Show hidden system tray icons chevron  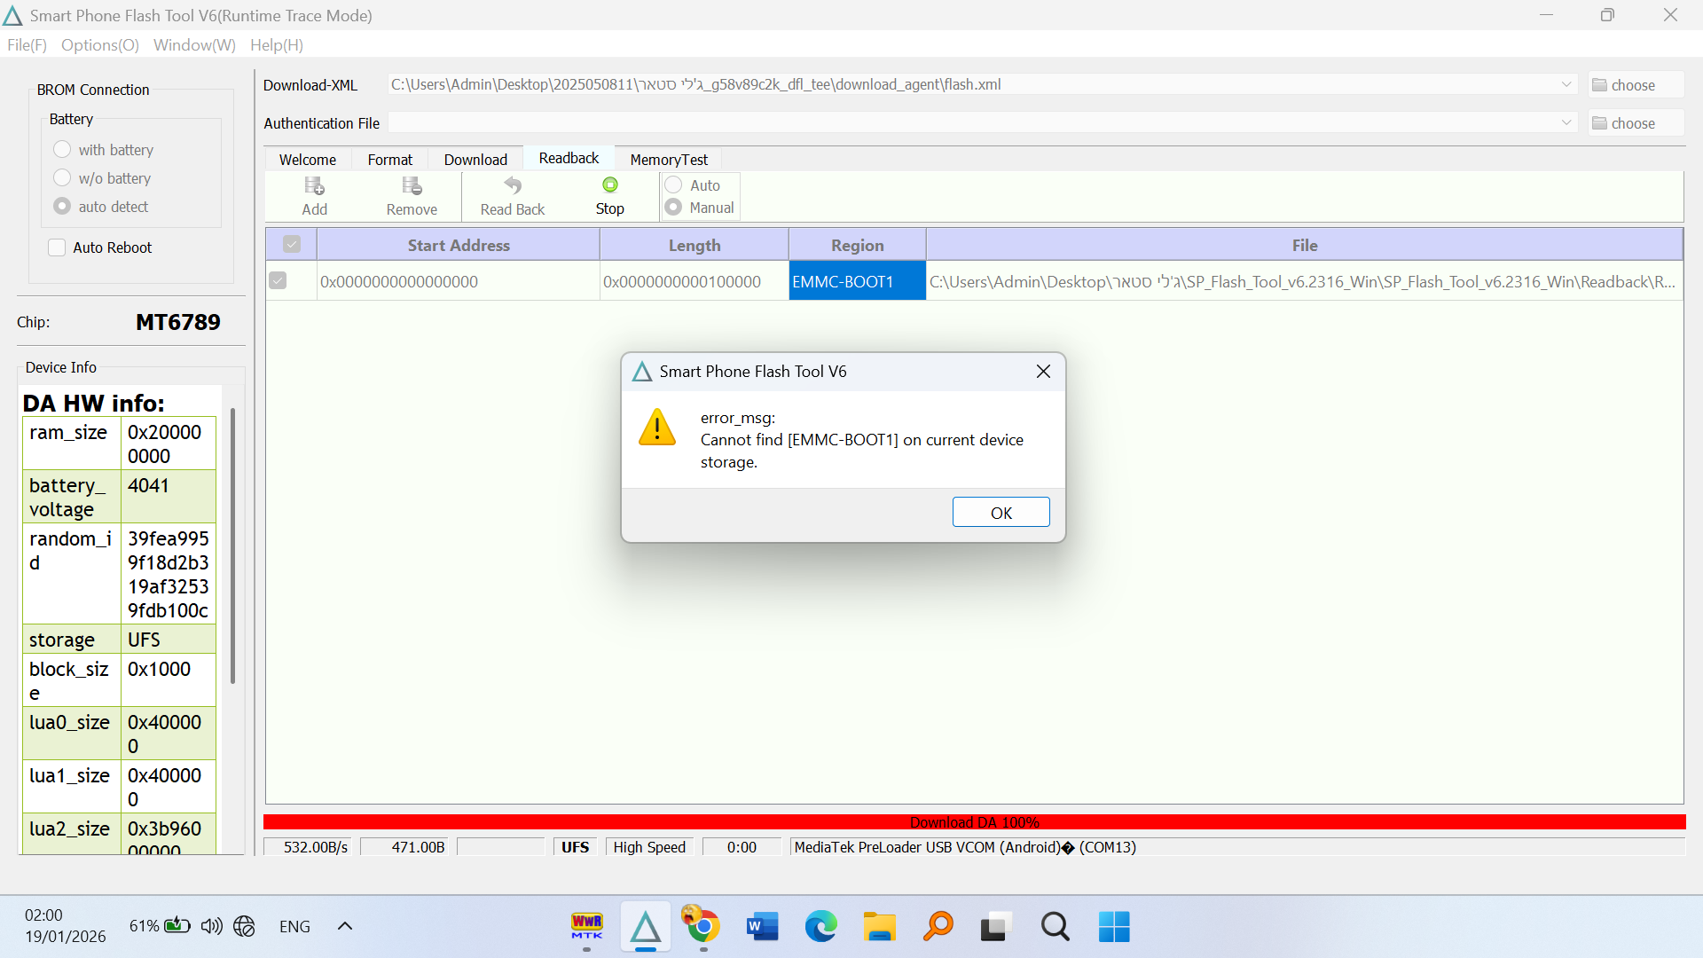(x=345, y=926)
